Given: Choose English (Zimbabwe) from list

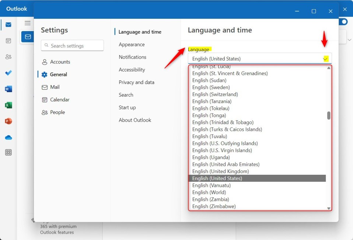Looking at the screenshot, I should 257,206.
